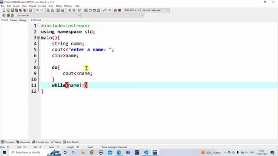278x156 pixels.
Task: Click the Run toolbar icon
Action: point(90,10)
